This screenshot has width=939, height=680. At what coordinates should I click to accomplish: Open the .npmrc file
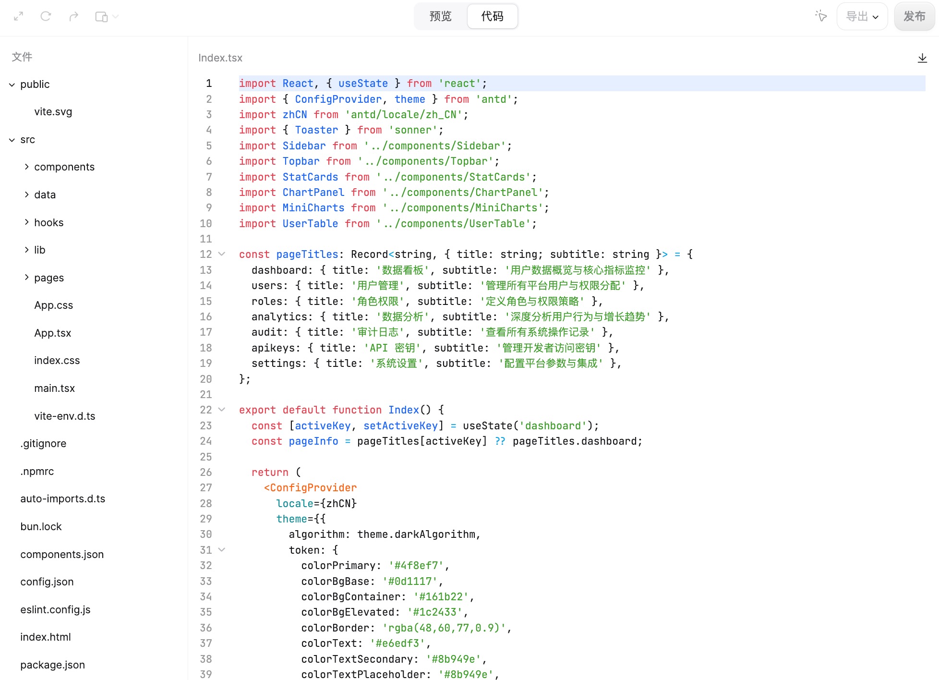pos(37,471)
